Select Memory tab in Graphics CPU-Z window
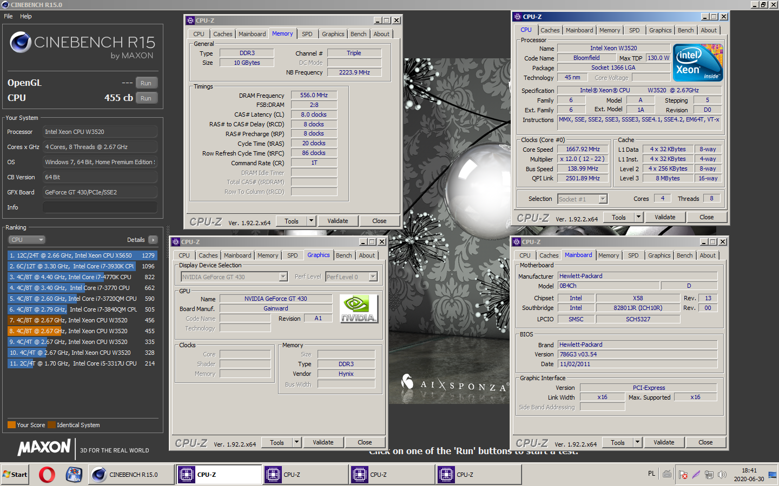Viewport: 779px width, 486px height. coord(268,255)
